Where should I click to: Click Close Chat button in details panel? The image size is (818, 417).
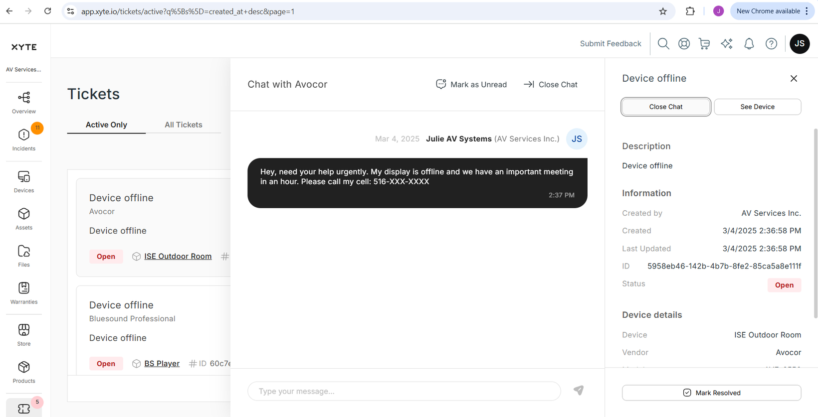(x=666, y=107)
